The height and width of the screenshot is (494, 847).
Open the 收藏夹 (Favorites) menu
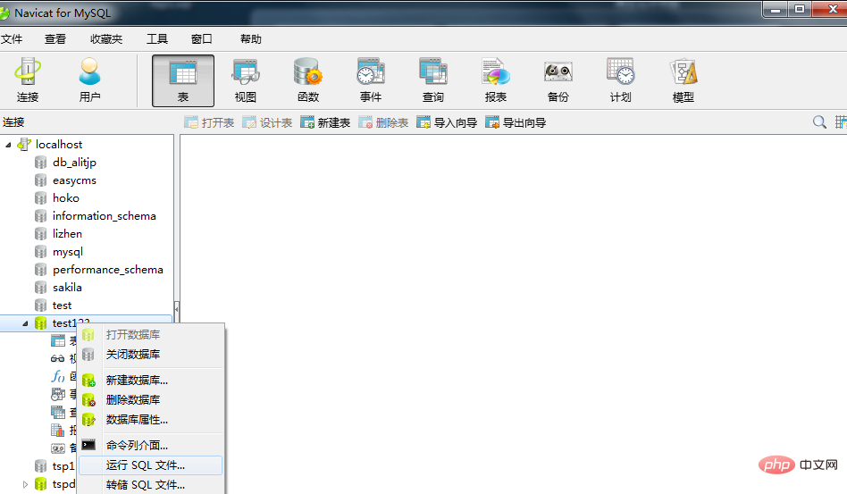[106, 39]
